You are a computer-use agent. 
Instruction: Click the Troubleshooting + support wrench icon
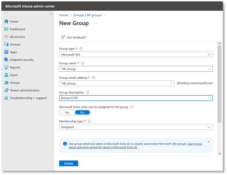pos(6,98)
